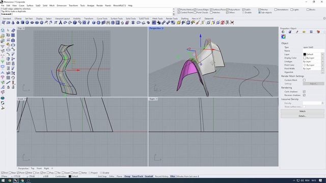The width and height of the screenshot is (326, 183).
Task: Open Object properties icon in Properties panel
Action: 283,32
